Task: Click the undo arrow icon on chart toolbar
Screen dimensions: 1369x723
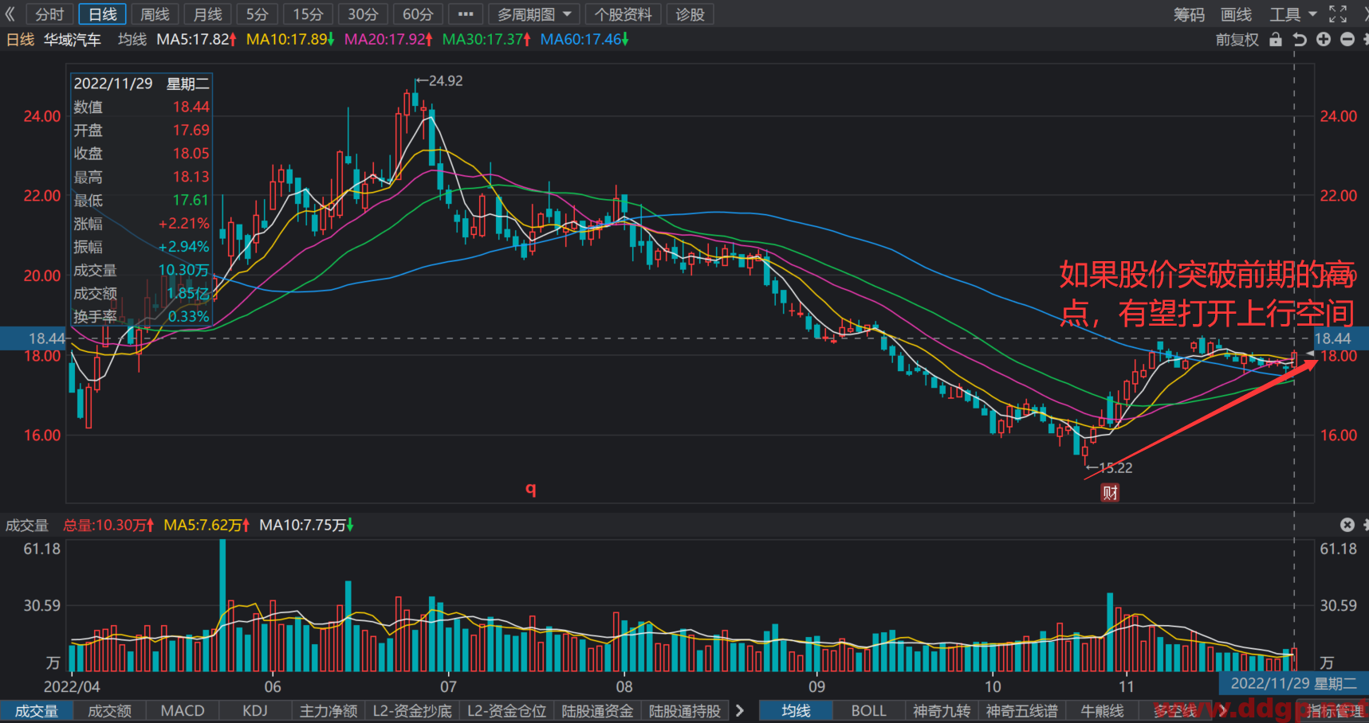Action: (1300, 39)
